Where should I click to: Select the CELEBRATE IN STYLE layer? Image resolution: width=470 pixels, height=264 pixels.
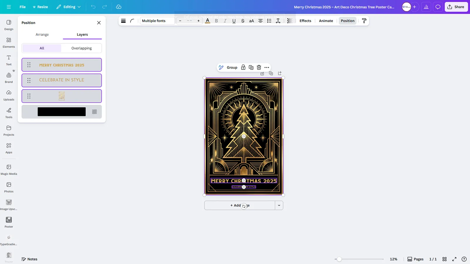[62, 80]
